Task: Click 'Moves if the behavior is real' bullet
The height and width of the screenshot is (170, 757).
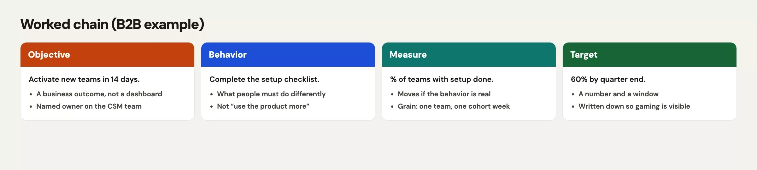Action: (444, 94)
